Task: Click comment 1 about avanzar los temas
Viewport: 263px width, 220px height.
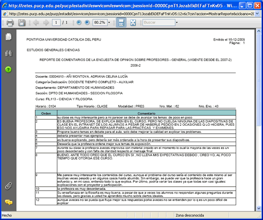Action: (125, 117)
